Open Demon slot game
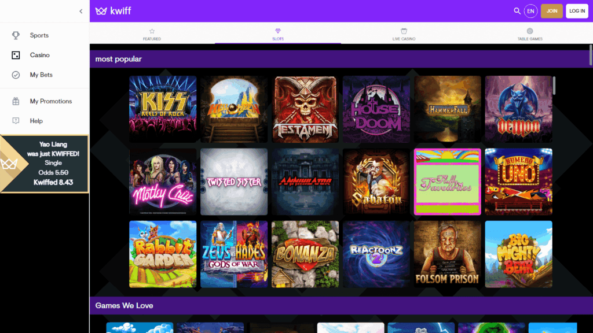The width and height of the screenshot is (593, 333). coord(518,109)
